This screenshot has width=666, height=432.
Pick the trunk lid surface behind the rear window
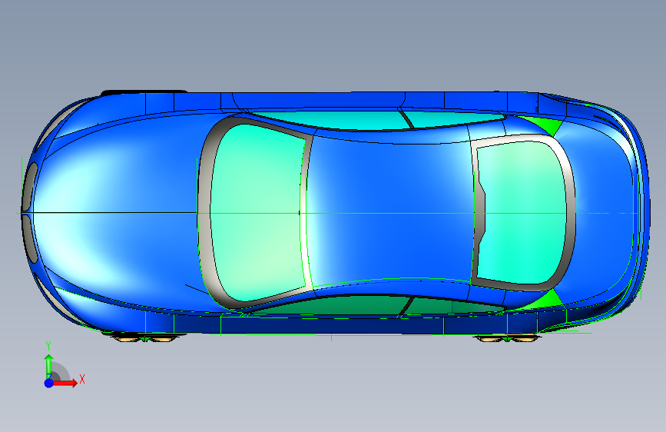pyautogui.click(x=605, y=213)
